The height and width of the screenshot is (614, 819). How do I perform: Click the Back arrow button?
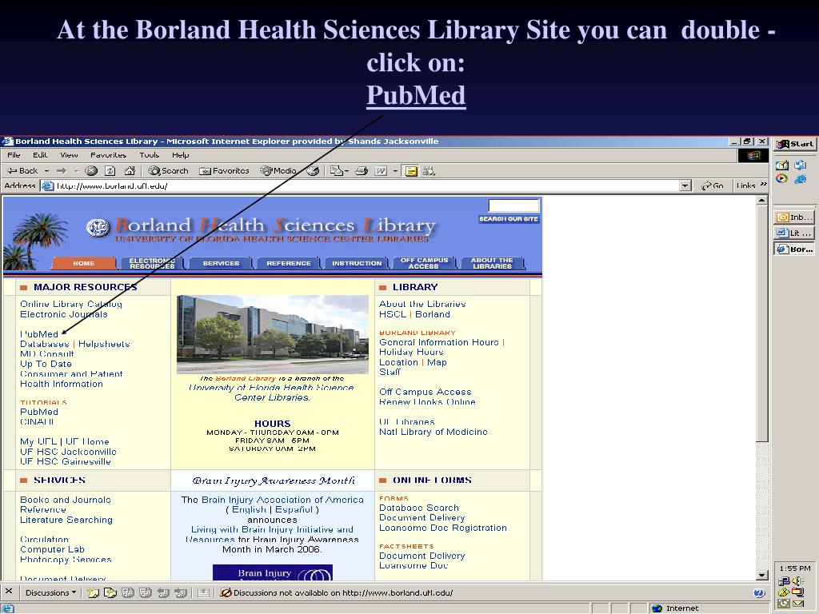[x=23, y=171]
